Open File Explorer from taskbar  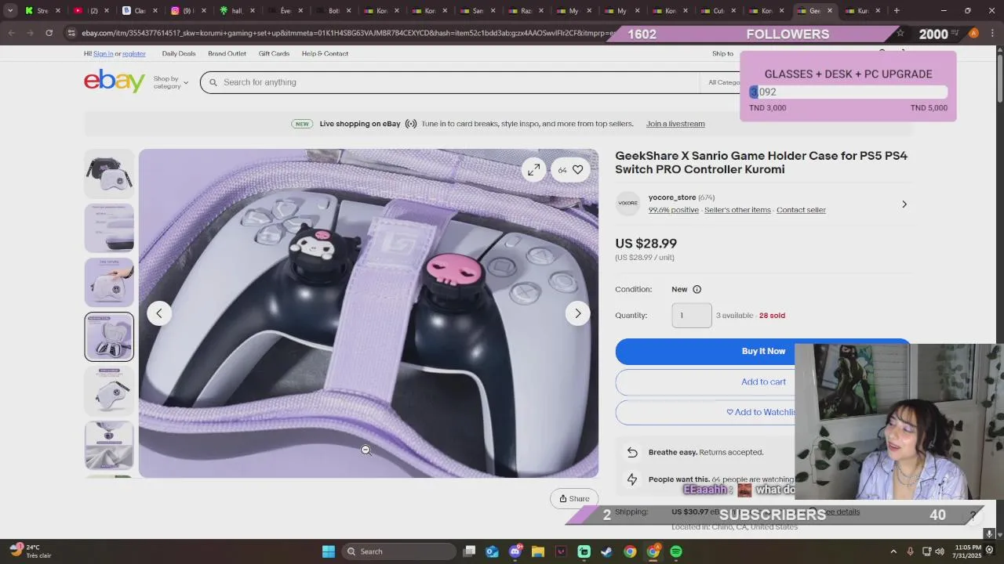point(538,551)
